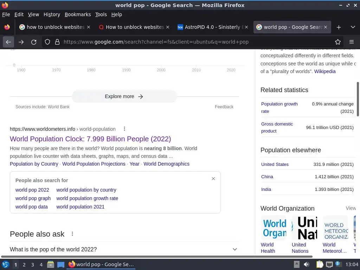Open the volume control in system tray
Viewport: 360px width, 270px height.
pyautogui.click(x=307, y=264)
